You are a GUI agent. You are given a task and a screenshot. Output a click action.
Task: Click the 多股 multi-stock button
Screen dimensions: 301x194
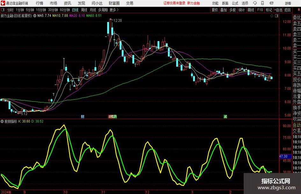coord(233,10)
